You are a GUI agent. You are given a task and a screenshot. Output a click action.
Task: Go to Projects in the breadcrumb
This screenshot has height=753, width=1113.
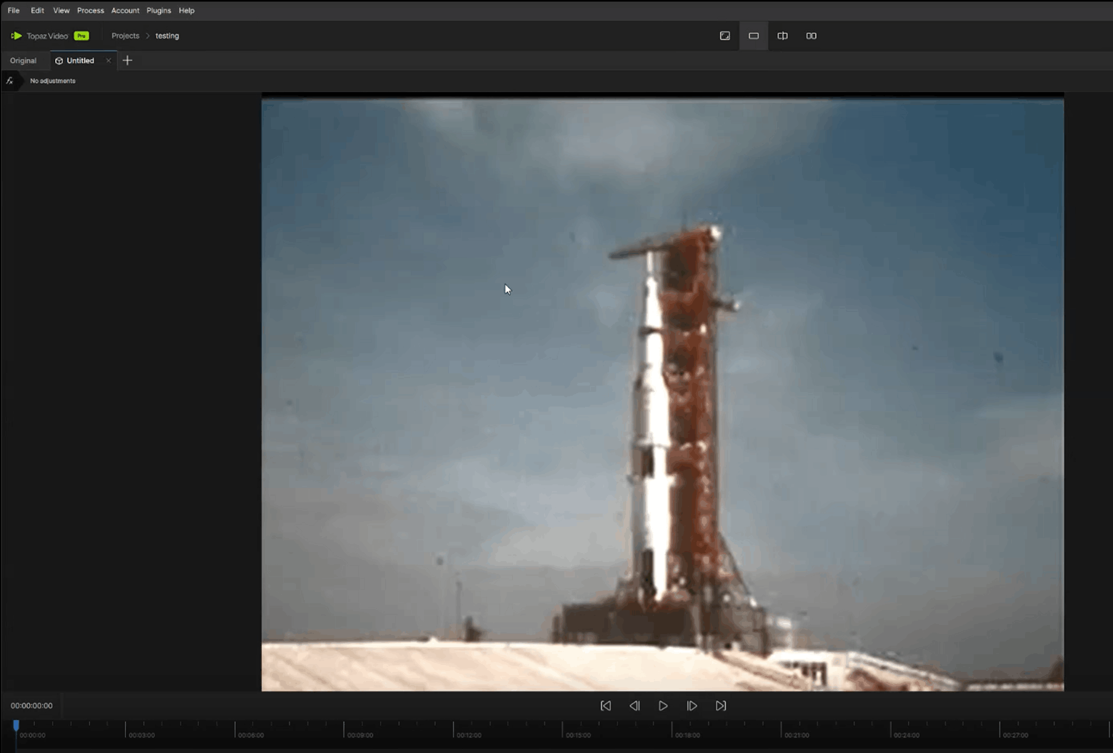[x=125, y=36]
